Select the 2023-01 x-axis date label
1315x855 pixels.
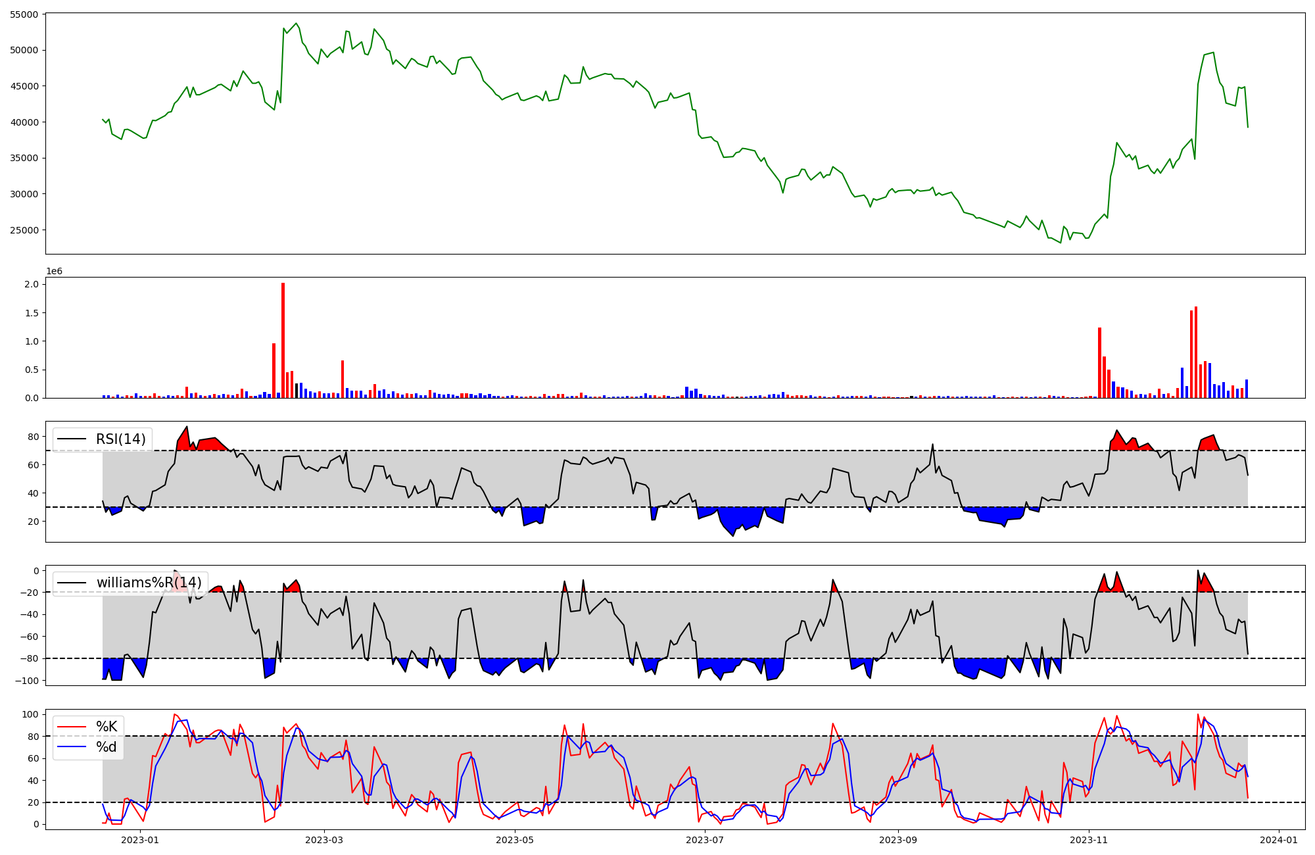(140, 840)
